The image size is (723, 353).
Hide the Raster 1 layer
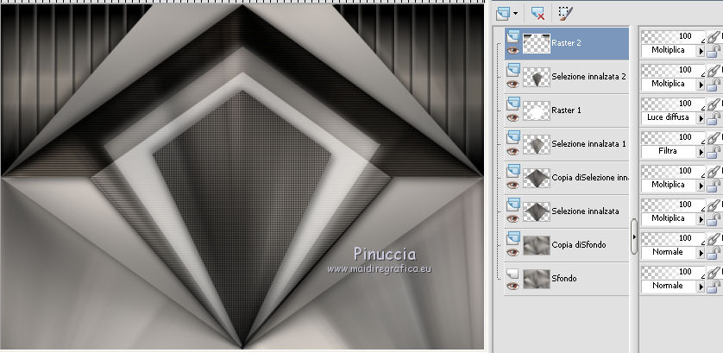(512, 118)
